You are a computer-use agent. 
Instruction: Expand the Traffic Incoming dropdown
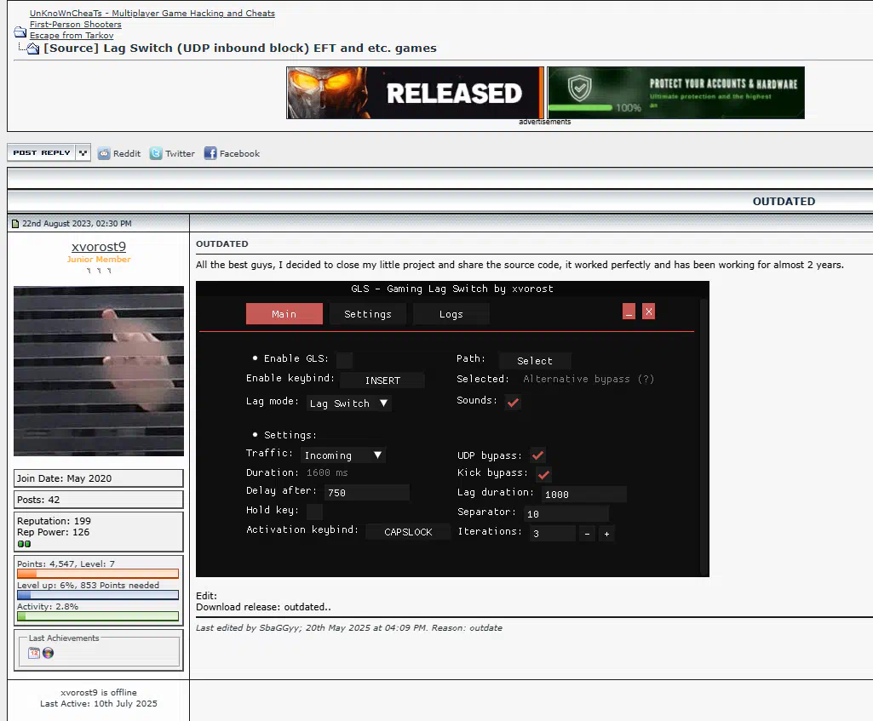coord(343,455)
